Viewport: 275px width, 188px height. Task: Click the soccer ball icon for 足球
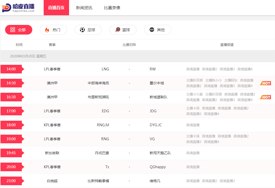click(x=82, y=30)
